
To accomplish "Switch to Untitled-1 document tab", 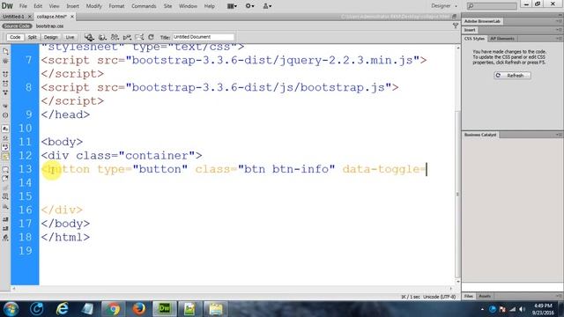I will pos(13,17).
